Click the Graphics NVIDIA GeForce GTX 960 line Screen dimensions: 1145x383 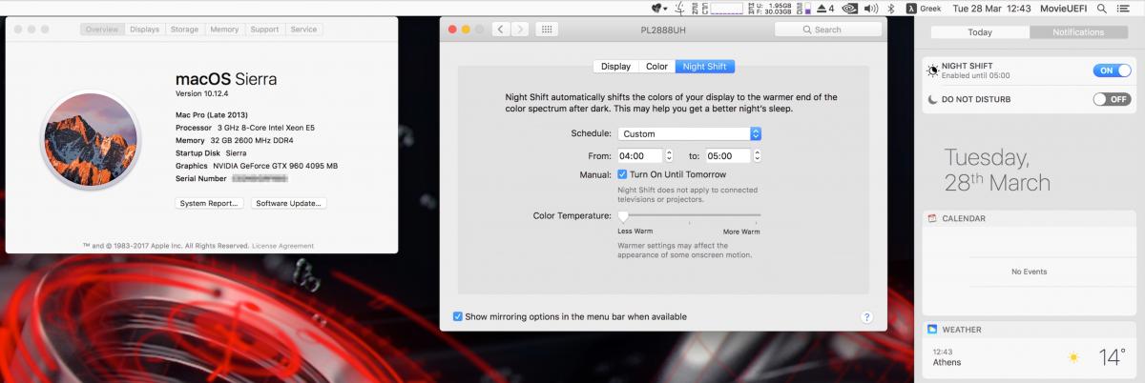point(257,166)
